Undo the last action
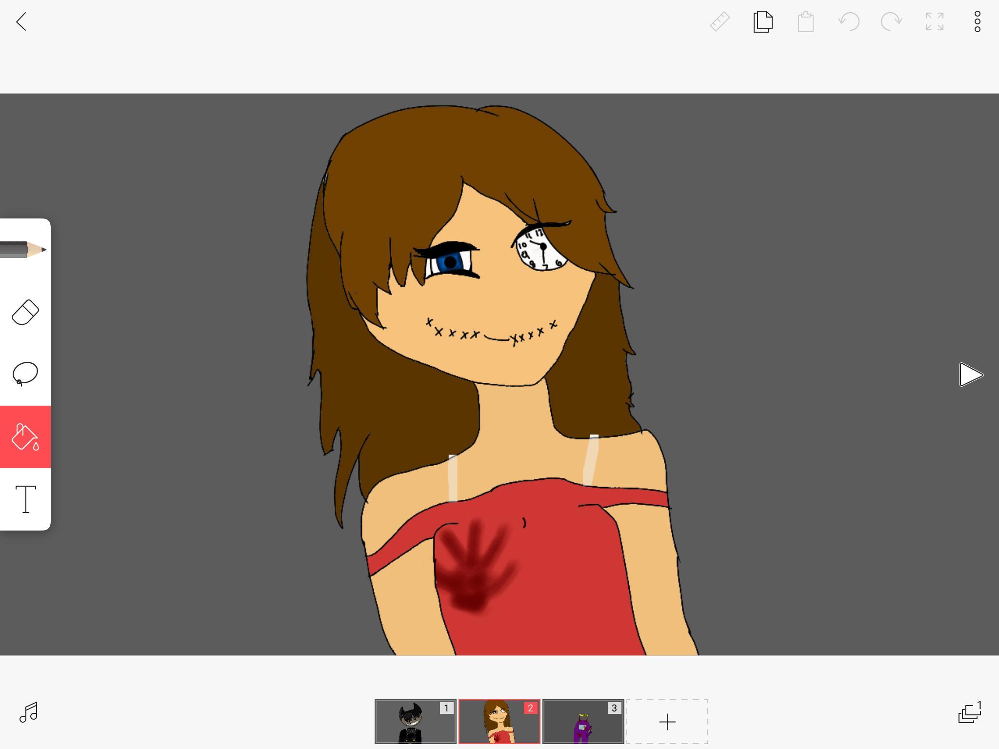This screenshot has height=749, width=999. [x=849, y=22]
